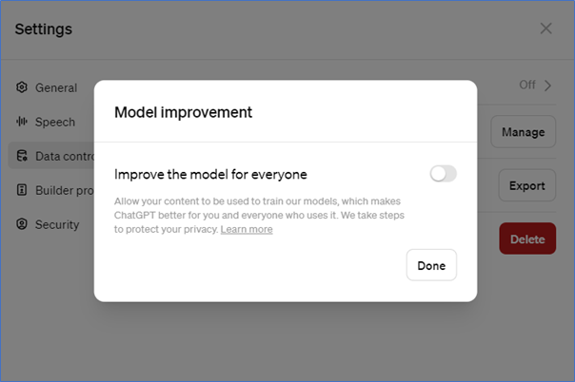Go to the Builder profile tab
Viewport: 575px width, 382px height.
coord(64,190)
